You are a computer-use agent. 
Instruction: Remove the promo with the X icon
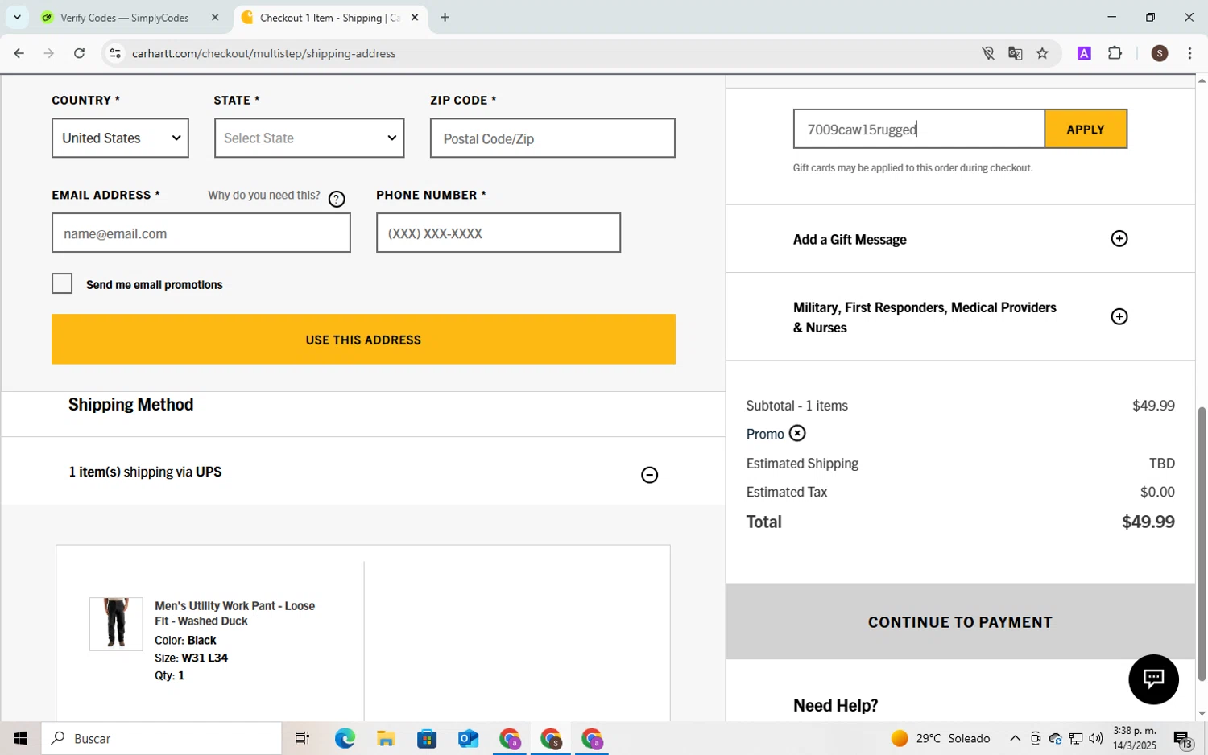click(796, 434)
